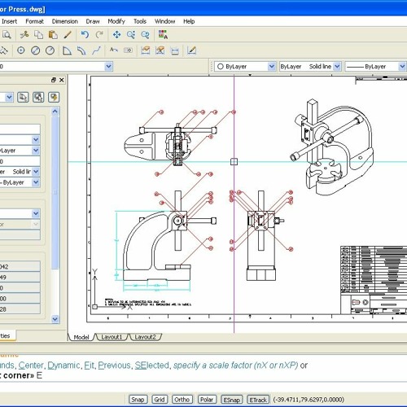Click the Paste clipboard icon
Screen dimensions: 407x407
pos(53,35)
